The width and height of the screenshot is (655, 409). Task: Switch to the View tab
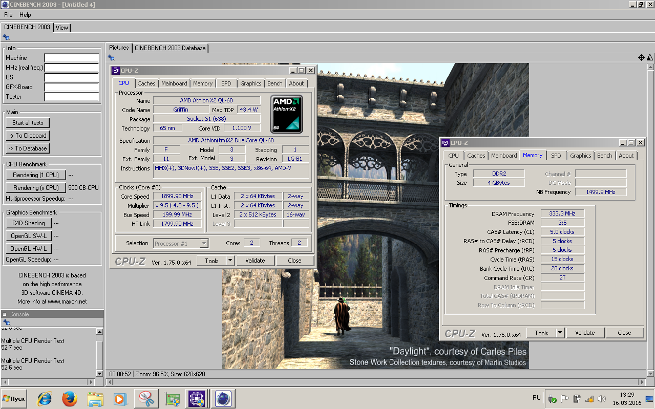[62, 28]
